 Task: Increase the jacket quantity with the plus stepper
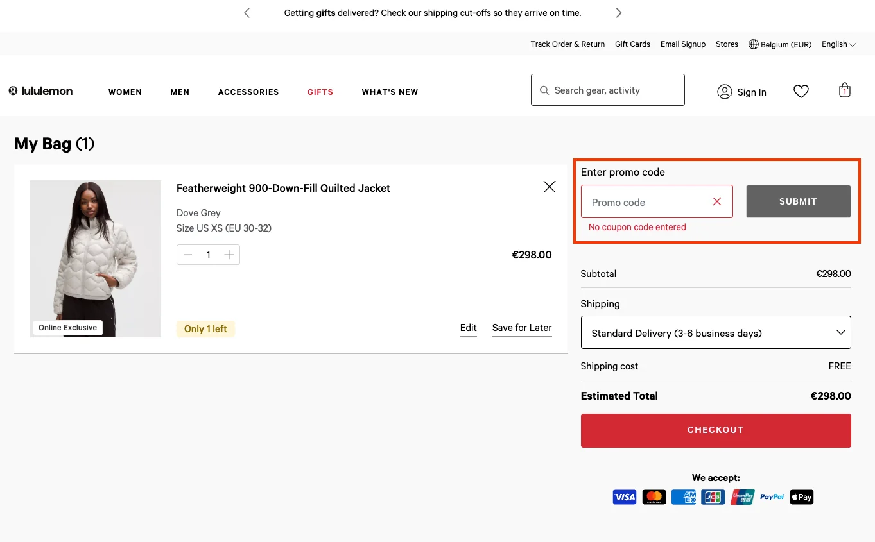click(229, 255)
